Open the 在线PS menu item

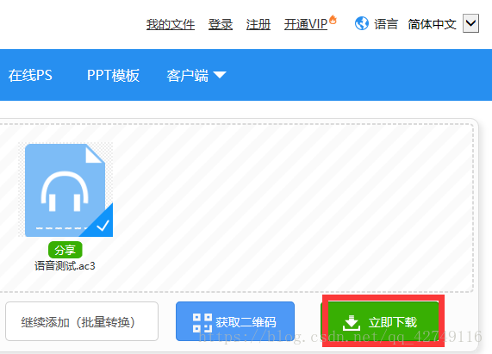(x=30, y=75)
